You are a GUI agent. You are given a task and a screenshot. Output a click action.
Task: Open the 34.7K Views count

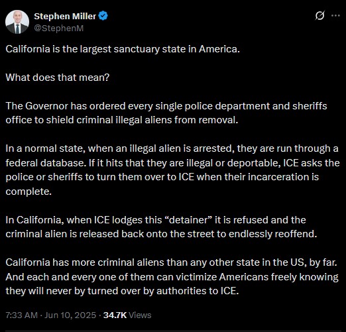pos(127,315)
